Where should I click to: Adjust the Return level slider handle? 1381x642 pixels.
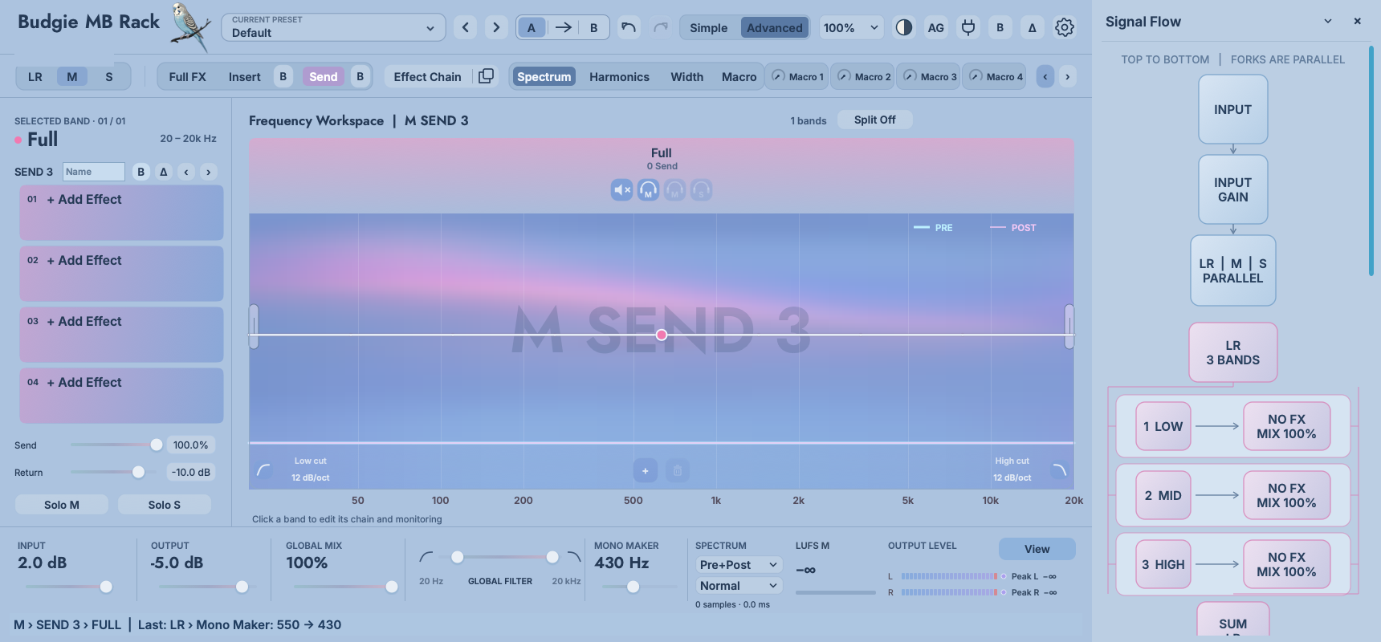click(138, 472)
